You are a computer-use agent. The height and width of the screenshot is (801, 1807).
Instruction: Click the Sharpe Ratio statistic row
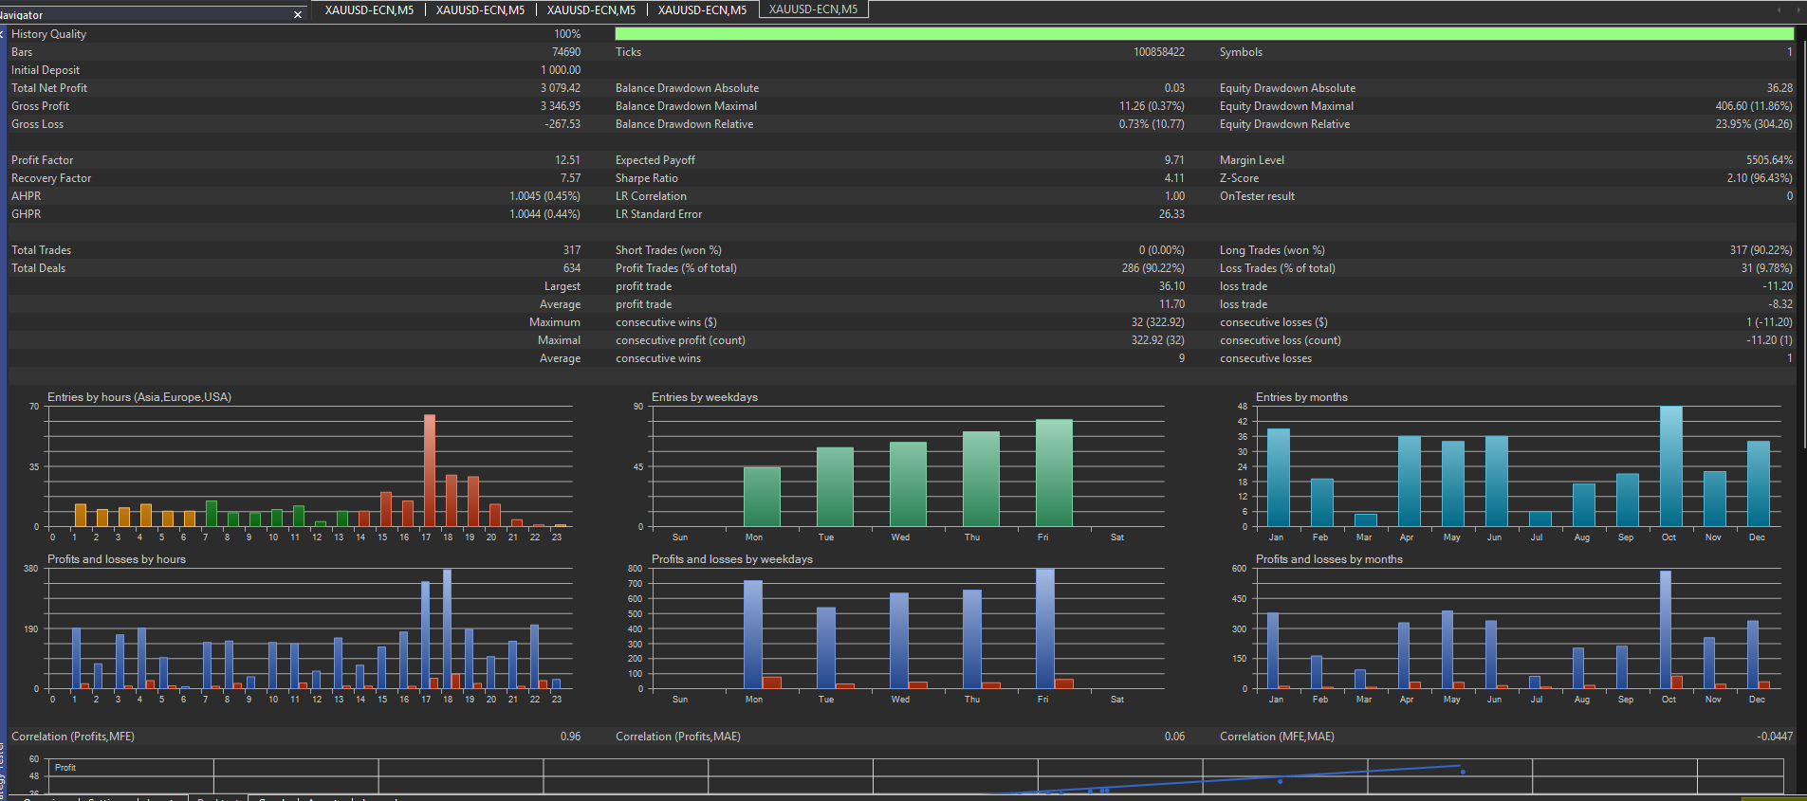point(647,178)
